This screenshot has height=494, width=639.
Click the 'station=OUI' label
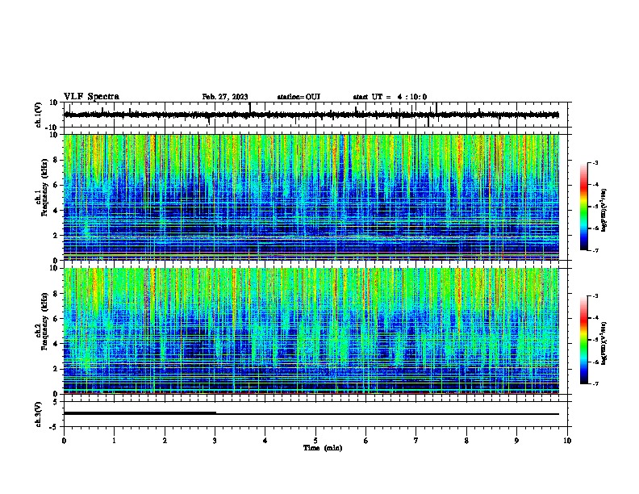pos(299,97)
